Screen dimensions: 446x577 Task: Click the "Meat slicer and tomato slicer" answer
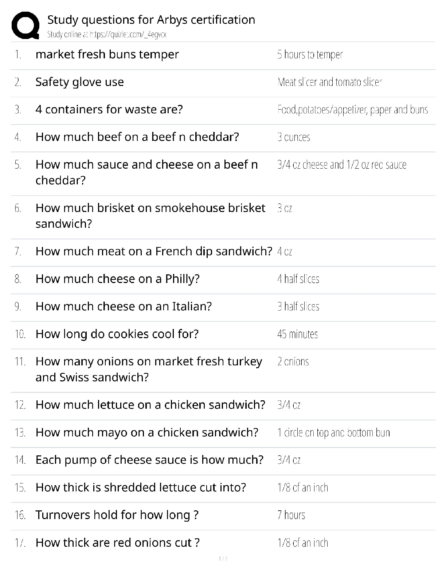[x=329, y=82]
